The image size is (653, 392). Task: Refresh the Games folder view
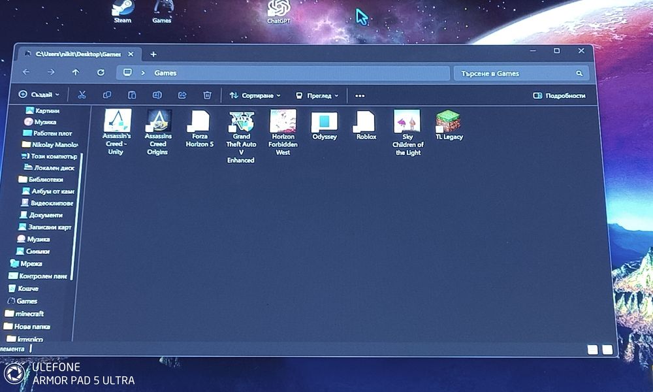(101, 73)
